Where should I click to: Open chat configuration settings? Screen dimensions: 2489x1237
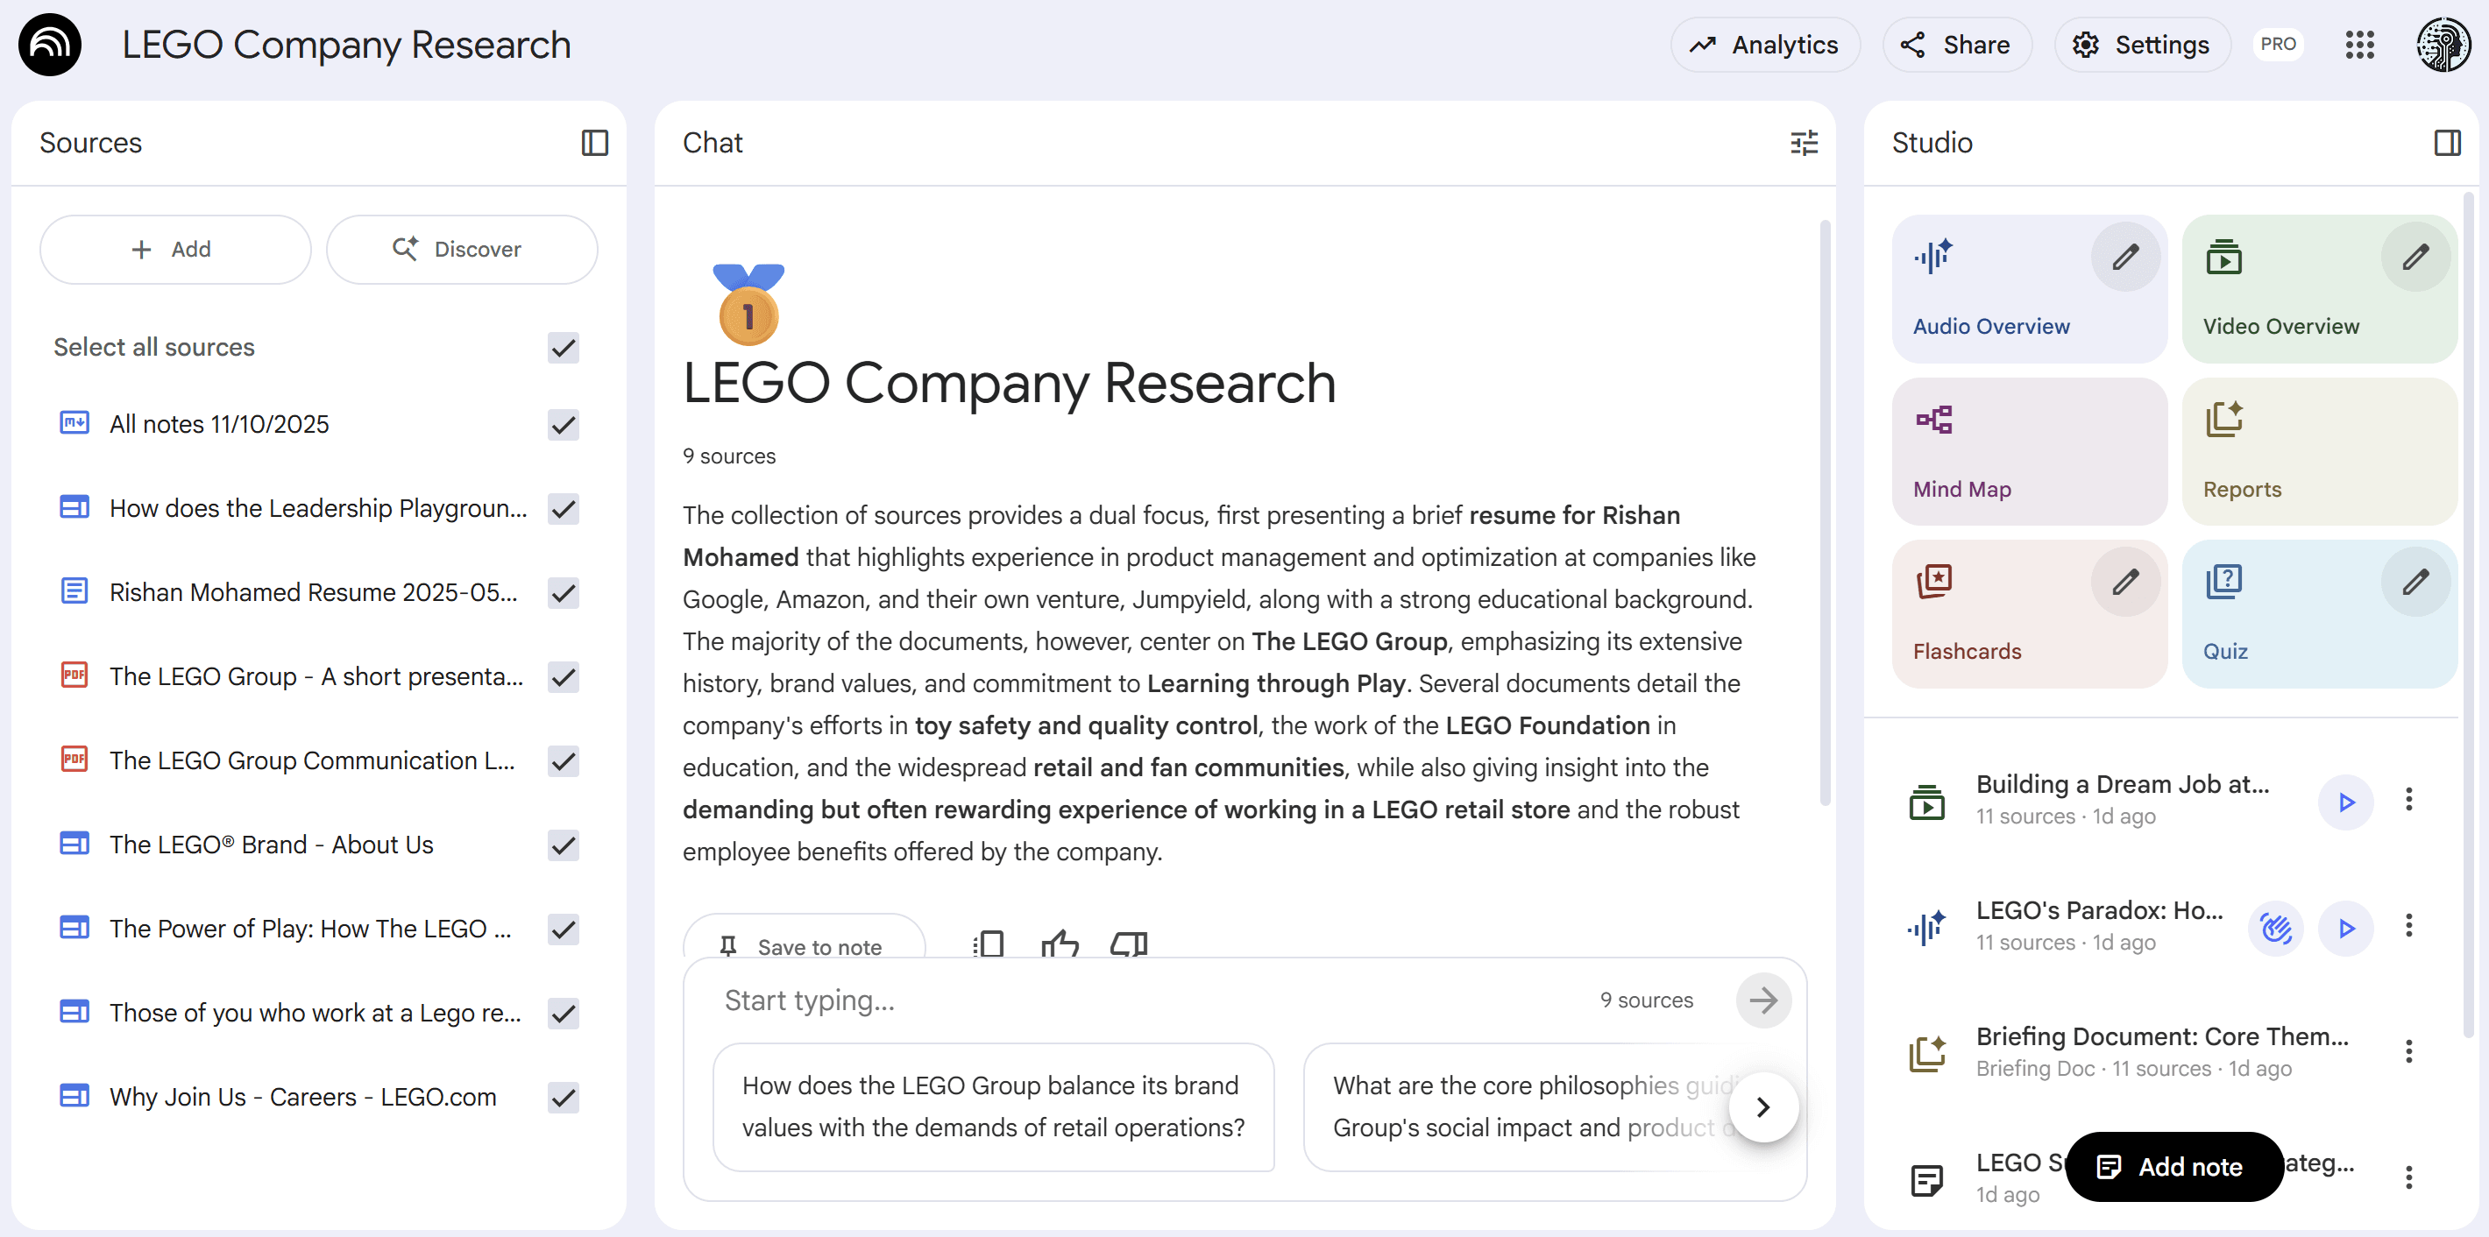pyautogui.click(x=1803, y=143)
